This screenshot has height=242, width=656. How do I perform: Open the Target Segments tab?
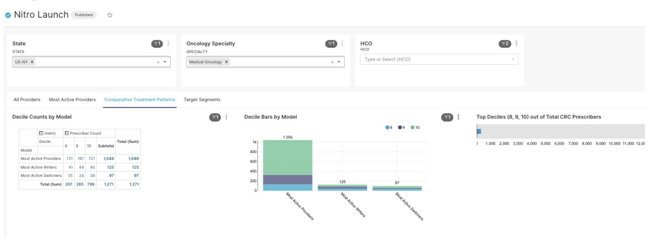pos(202,100)
